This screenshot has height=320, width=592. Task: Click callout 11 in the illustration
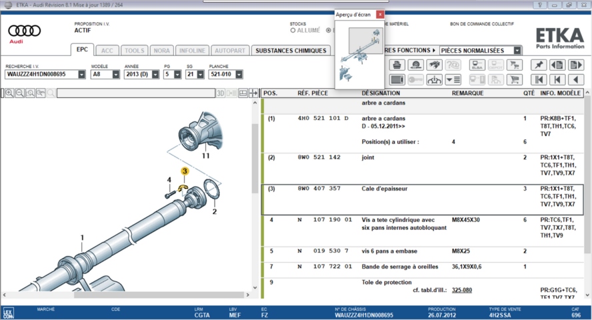coord(205,155)
